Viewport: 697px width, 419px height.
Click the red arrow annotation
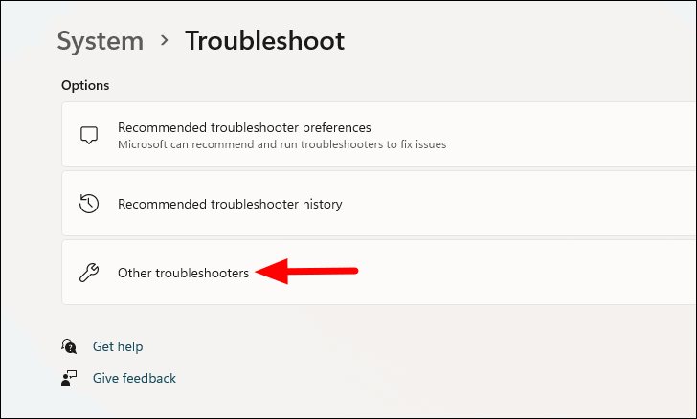pyautogui.click(x=306, y=271)
